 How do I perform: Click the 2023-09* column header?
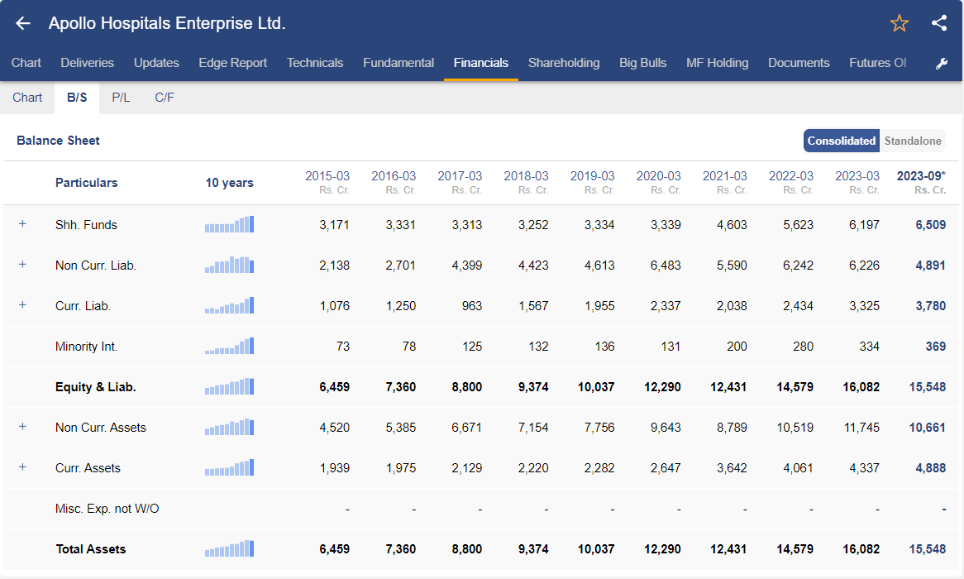[921, 176]
